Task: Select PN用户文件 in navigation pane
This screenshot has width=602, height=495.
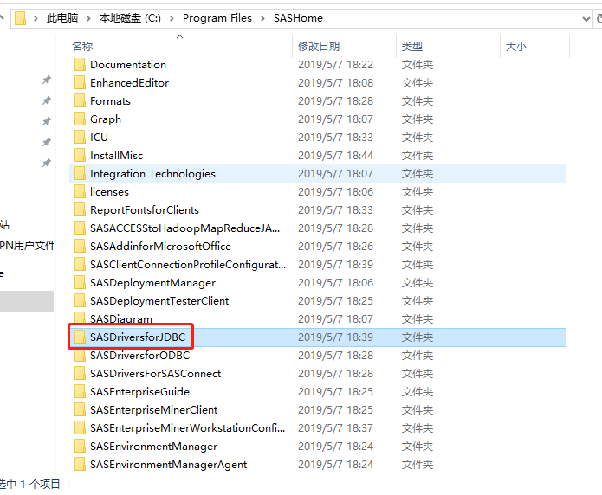Action: pyautogui.click(x=27, y=245)
